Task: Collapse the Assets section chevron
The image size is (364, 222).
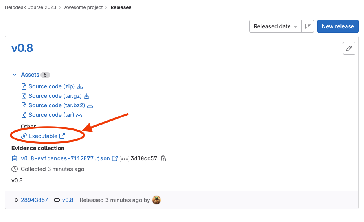Action: (x=15, y=75)
